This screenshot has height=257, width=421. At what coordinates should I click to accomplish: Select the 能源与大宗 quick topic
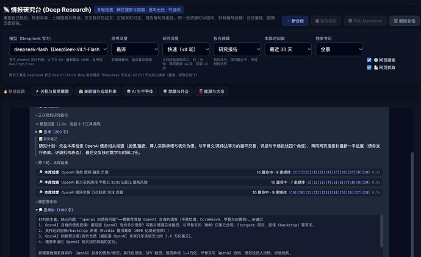tap(212, 92)
